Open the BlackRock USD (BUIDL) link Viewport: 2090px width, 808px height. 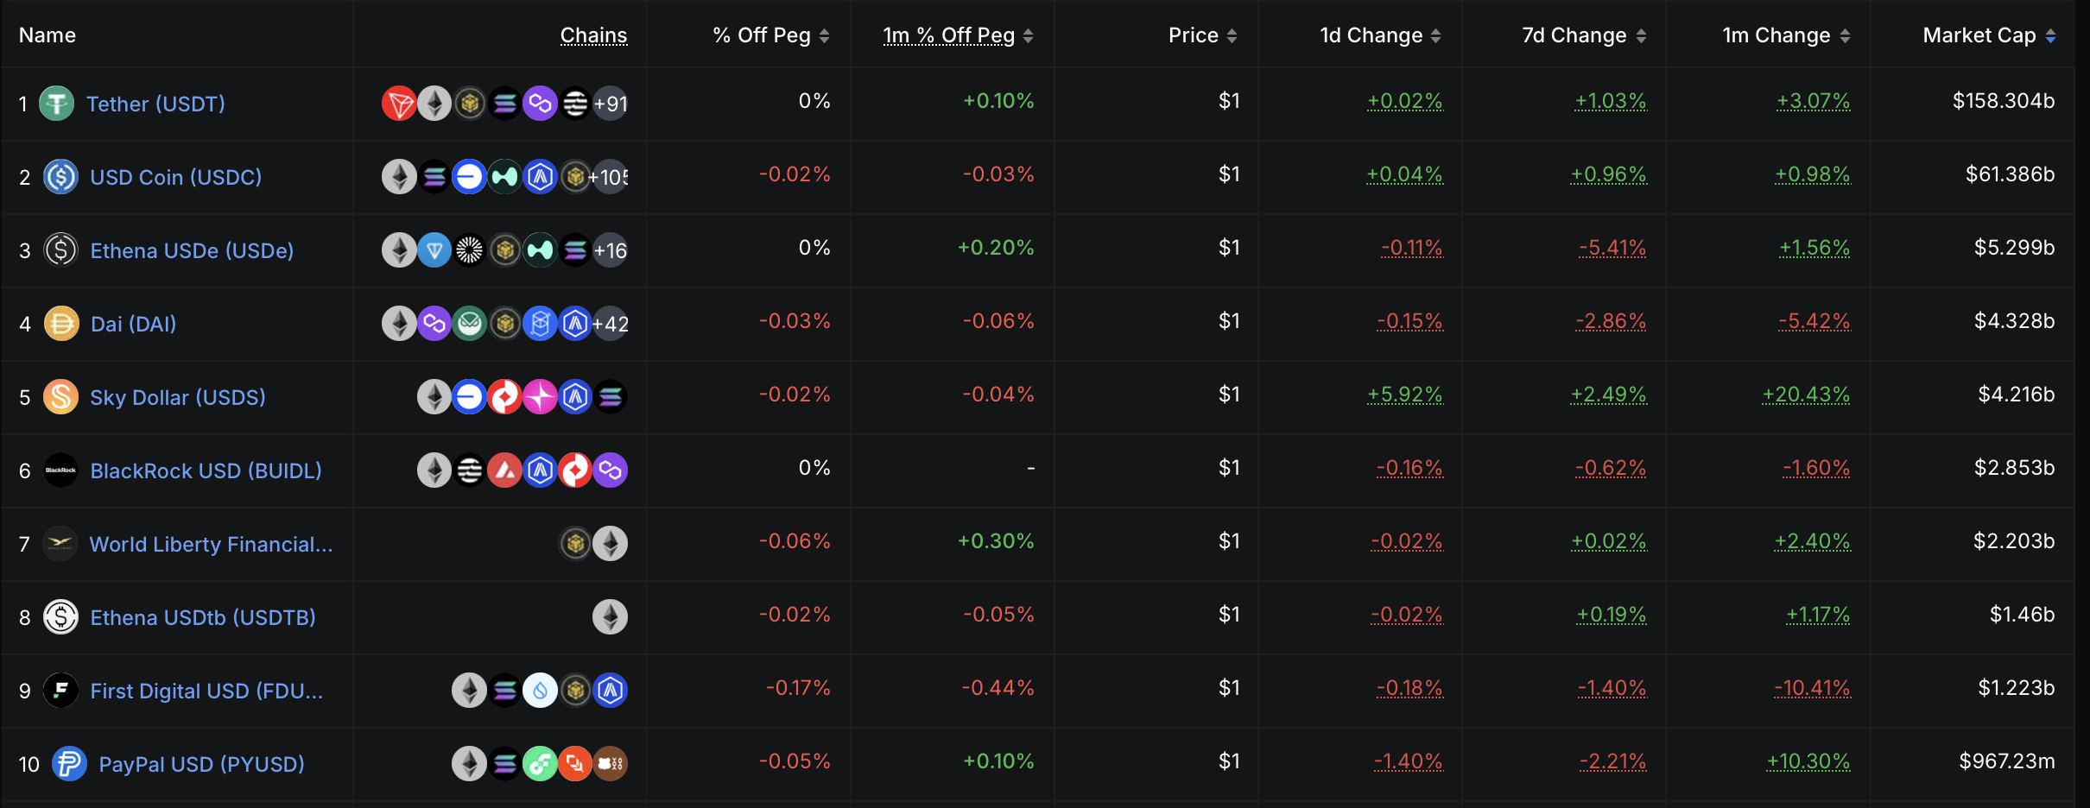[x=206, y=470]
